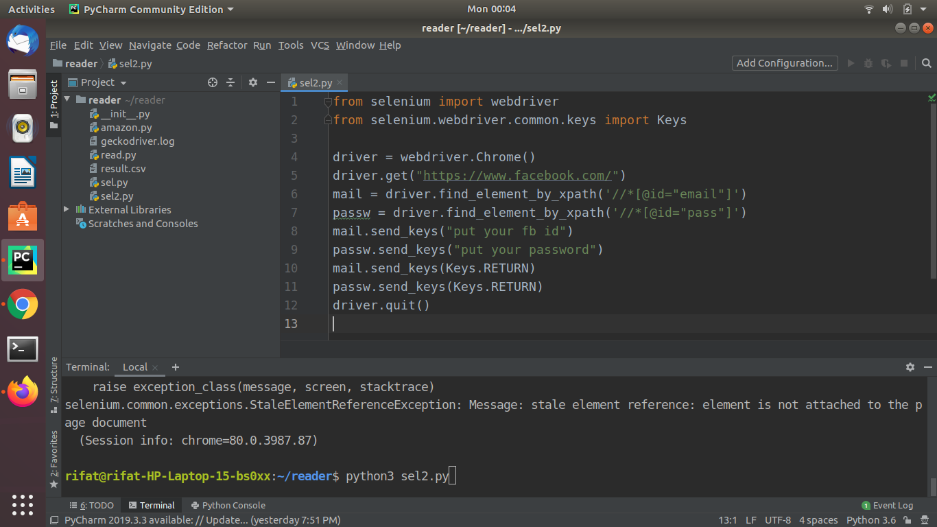The width and height of the screenshot is (937, 527).
Task: Open Ubuntu Software from the dock
Action: (23, 216)
